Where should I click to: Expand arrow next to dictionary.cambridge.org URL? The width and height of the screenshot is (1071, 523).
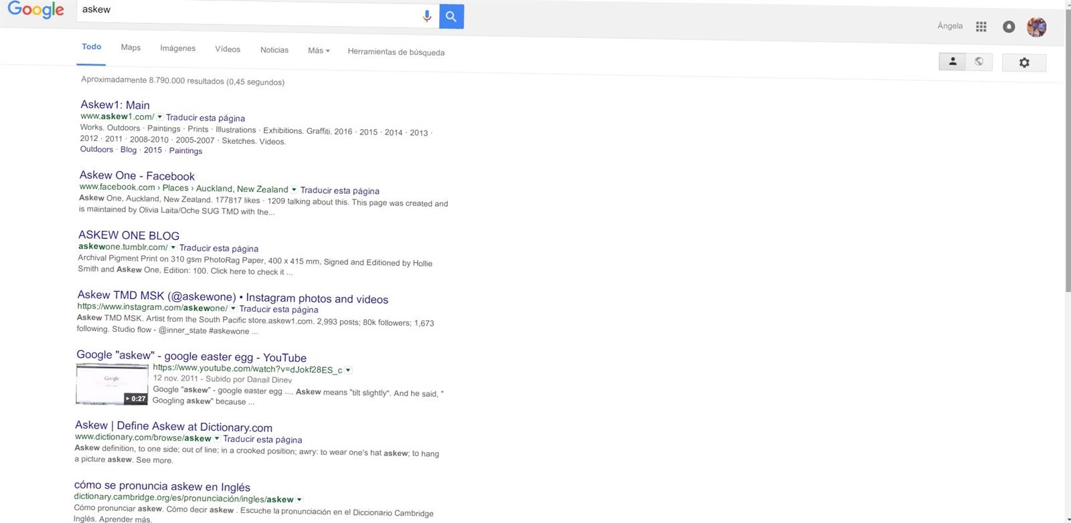(x=299, y=500)
